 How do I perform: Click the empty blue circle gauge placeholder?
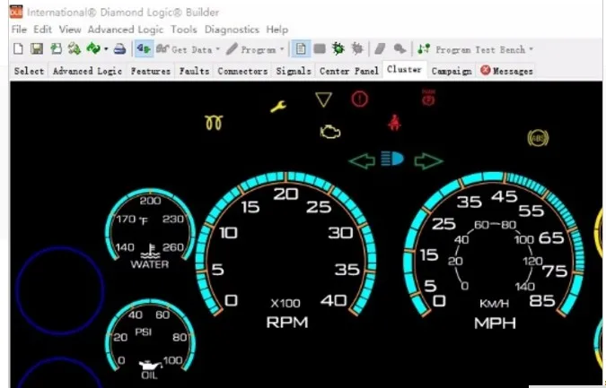(60, 290)
